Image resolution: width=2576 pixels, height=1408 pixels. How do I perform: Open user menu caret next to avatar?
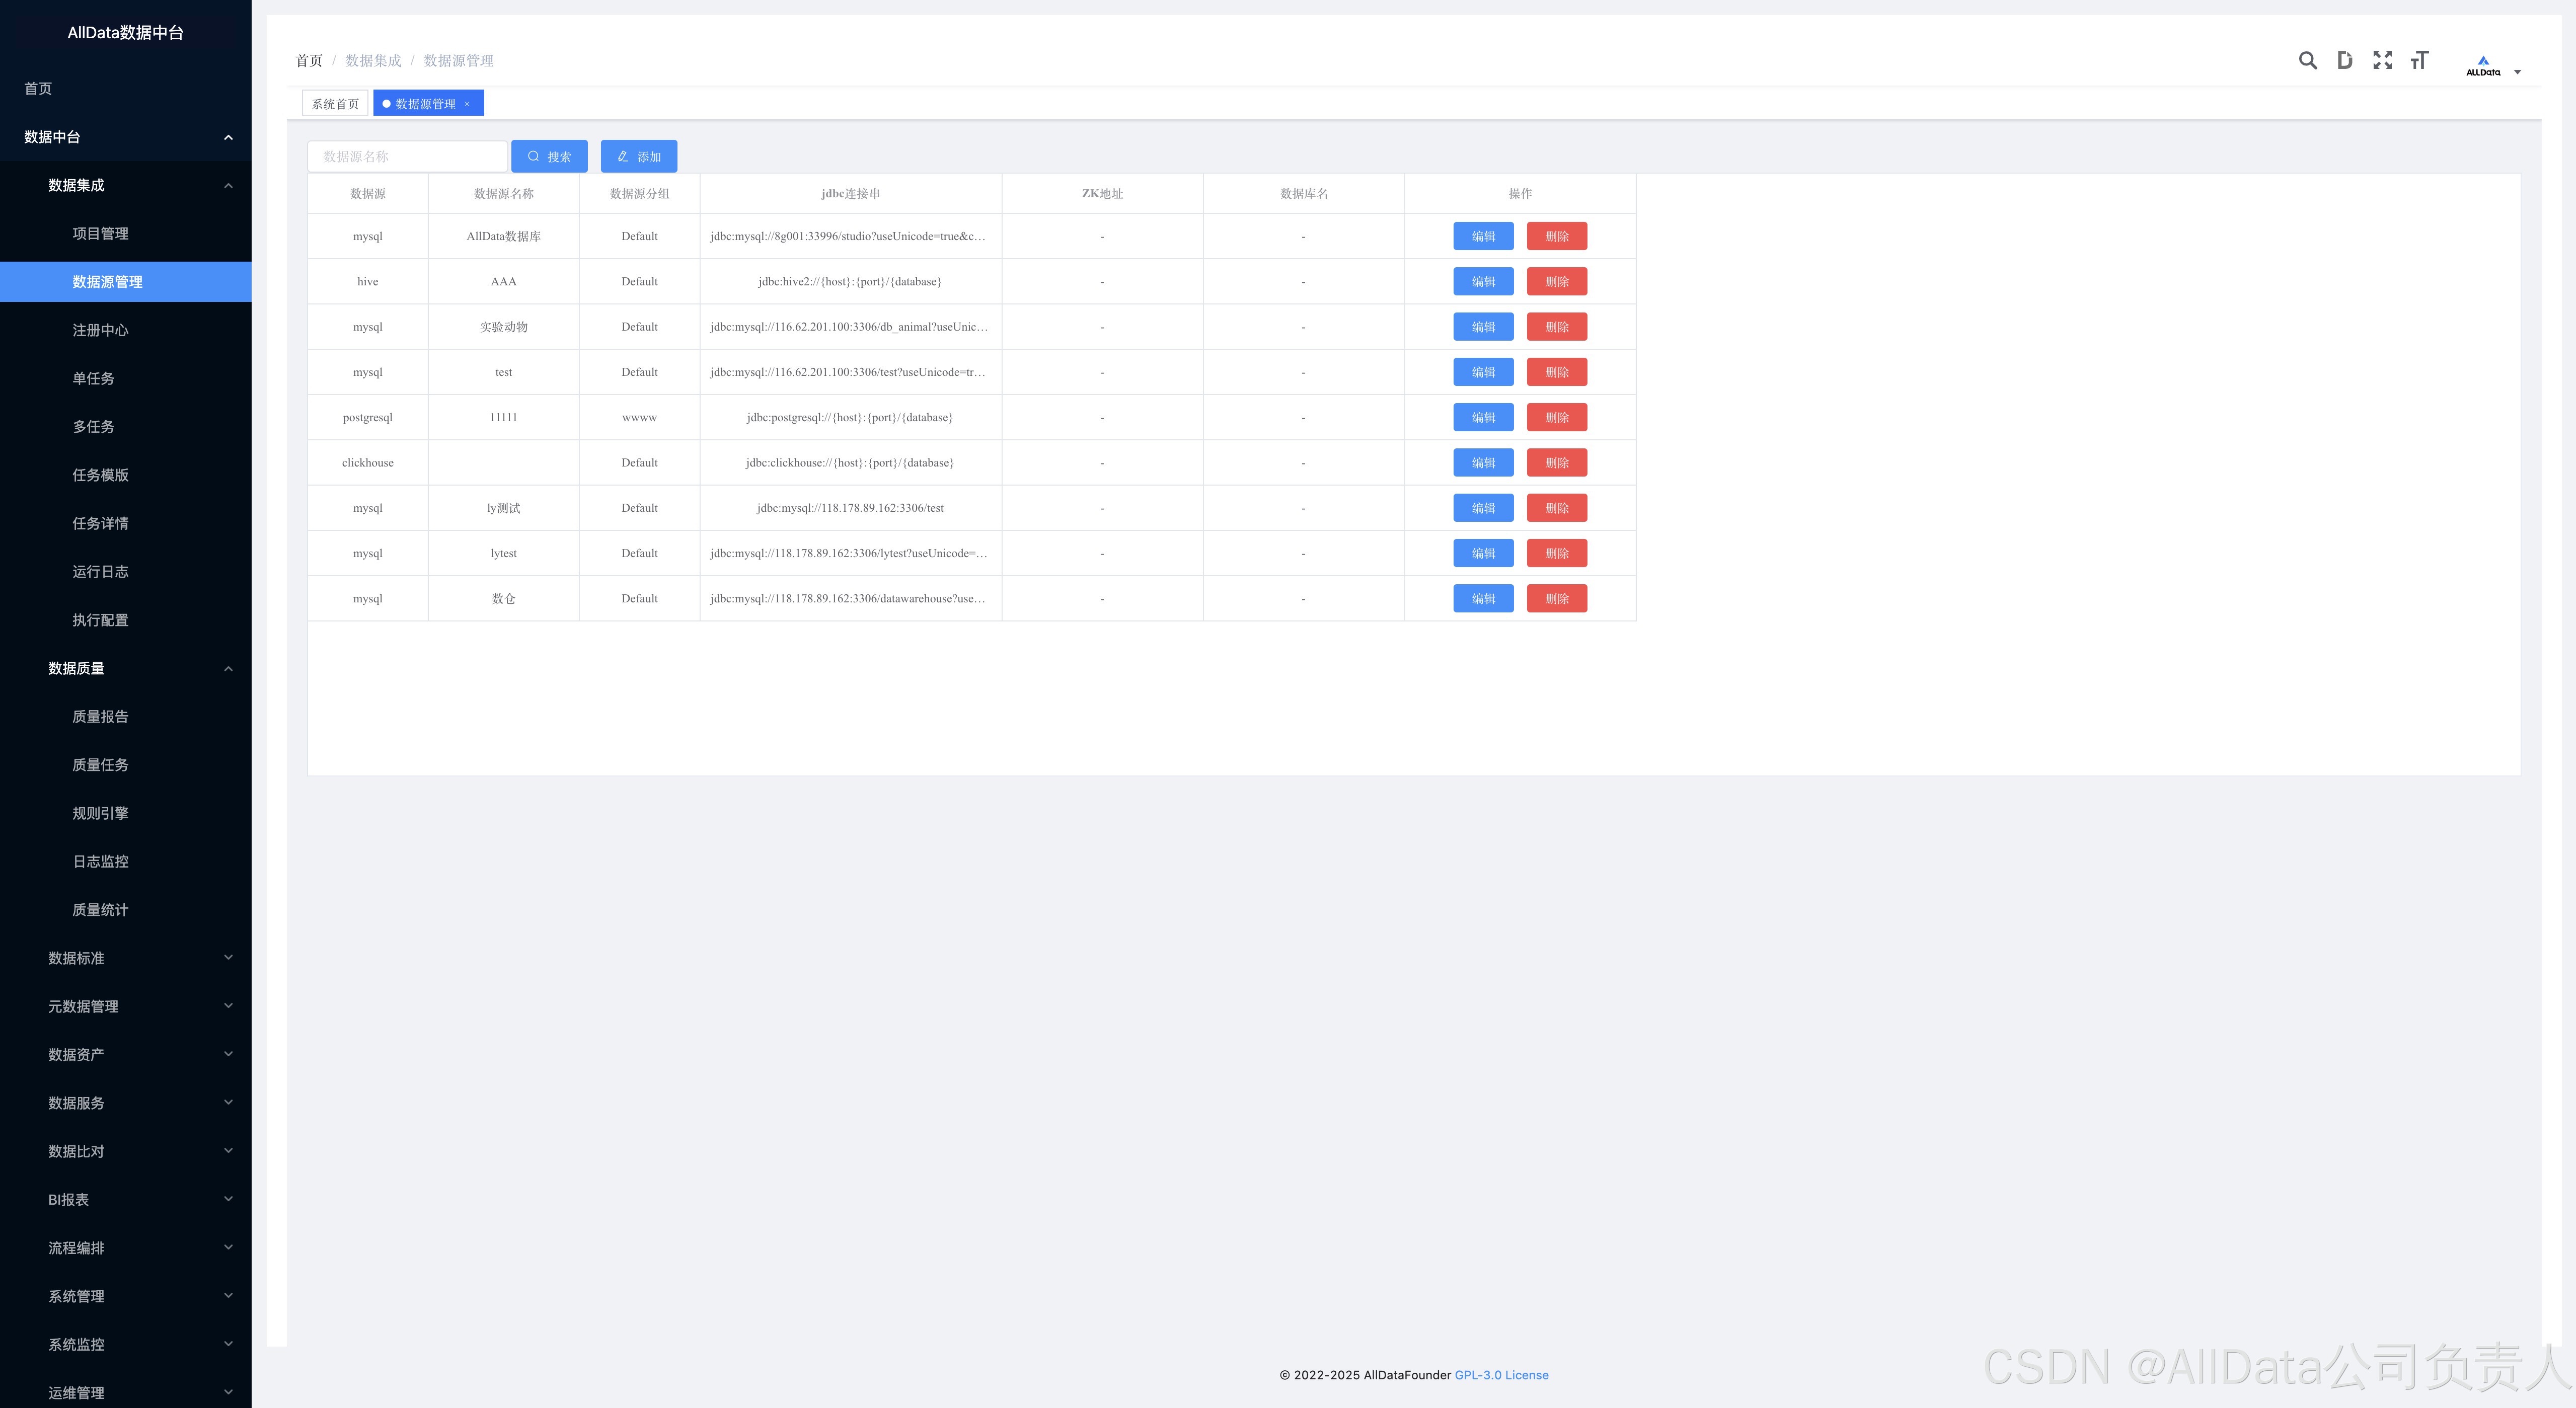coord(2517,72)
